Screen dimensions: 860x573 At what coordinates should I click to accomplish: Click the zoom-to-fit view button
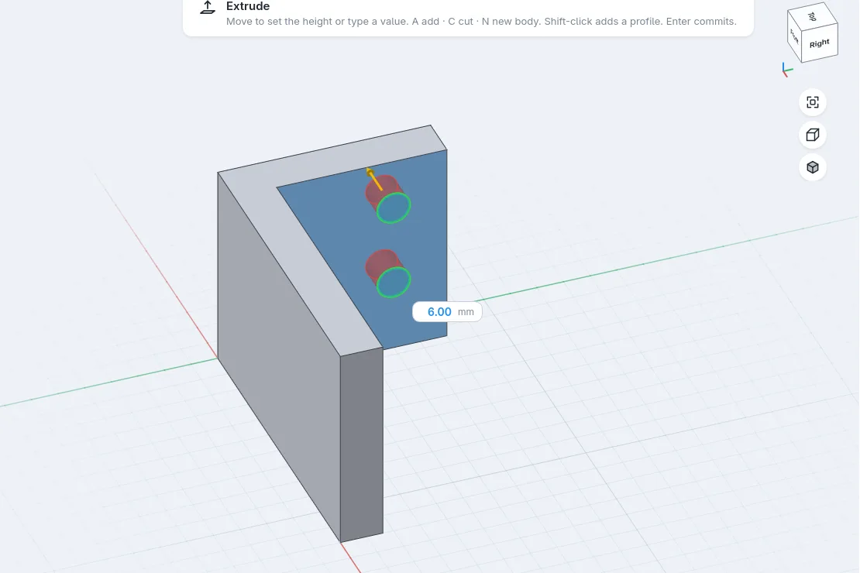click(x=812, y=102)
